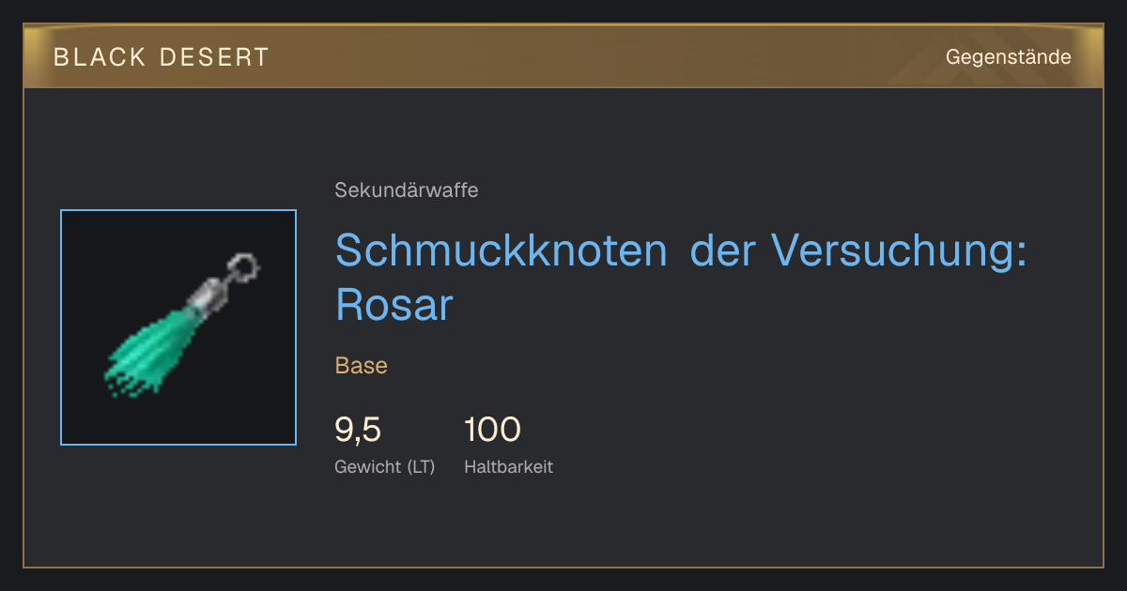Click the green tassel item icon
The image size is (1127, 591).
point(178,326)
